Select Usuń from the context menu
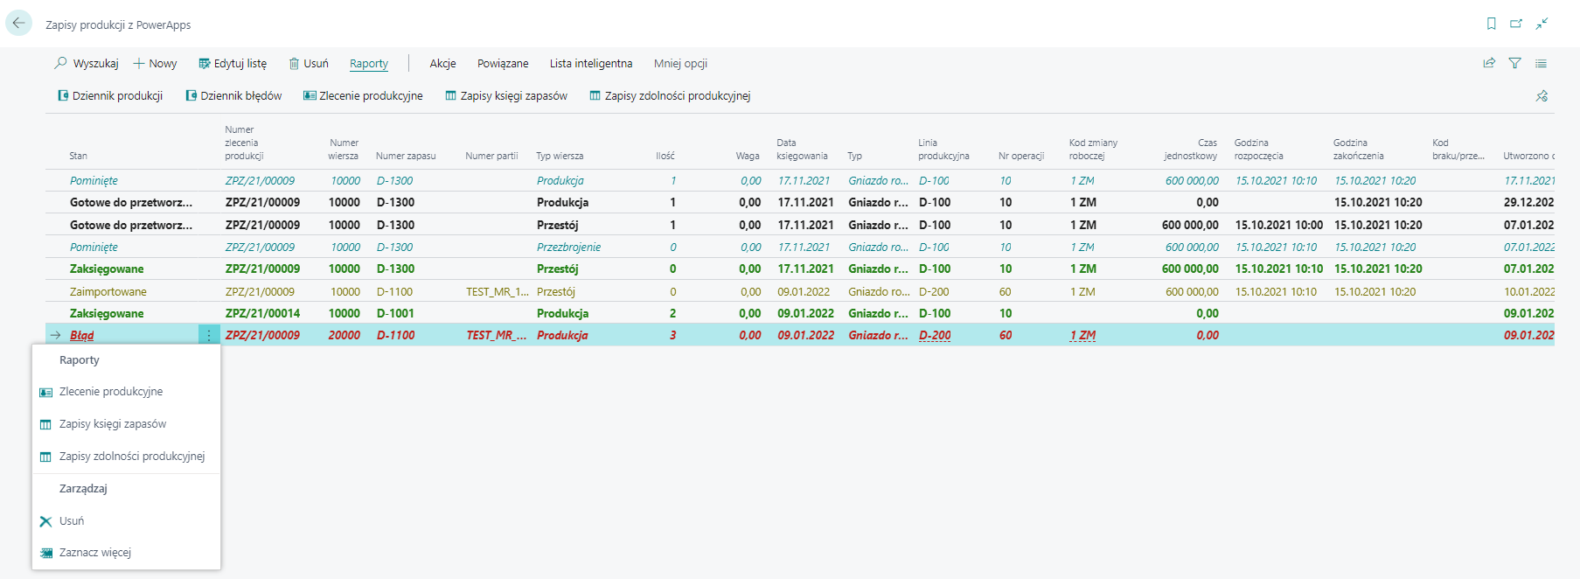Image resolution: width=1580 pixels, height=579 pixels. click(72, 521)
